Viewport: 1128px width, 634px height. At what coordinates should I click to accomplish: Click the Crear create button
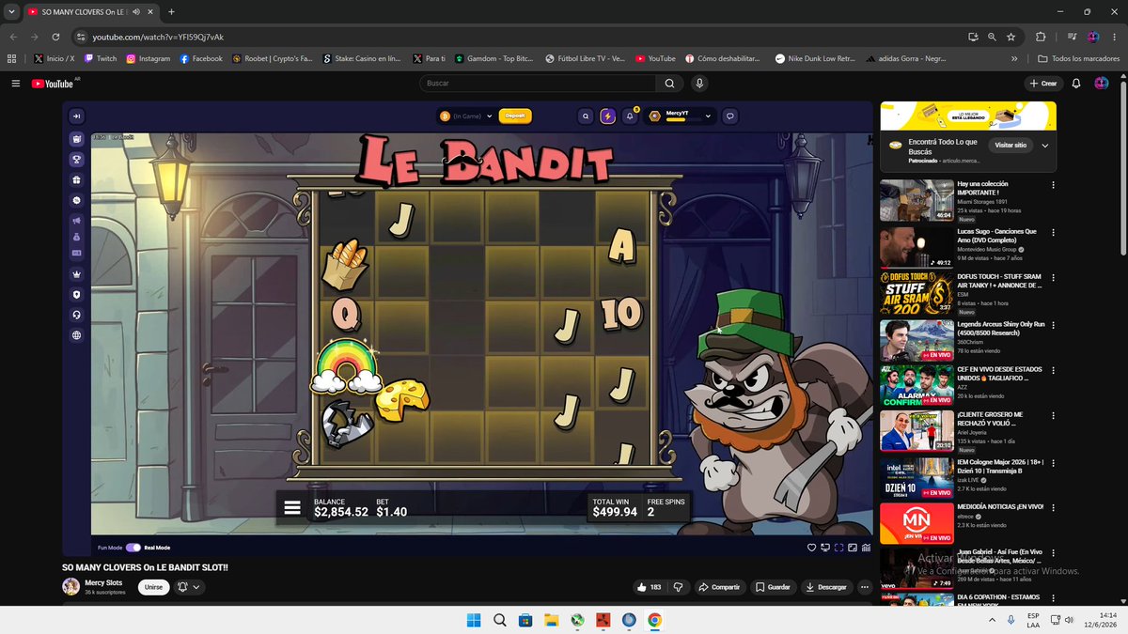1043,84
